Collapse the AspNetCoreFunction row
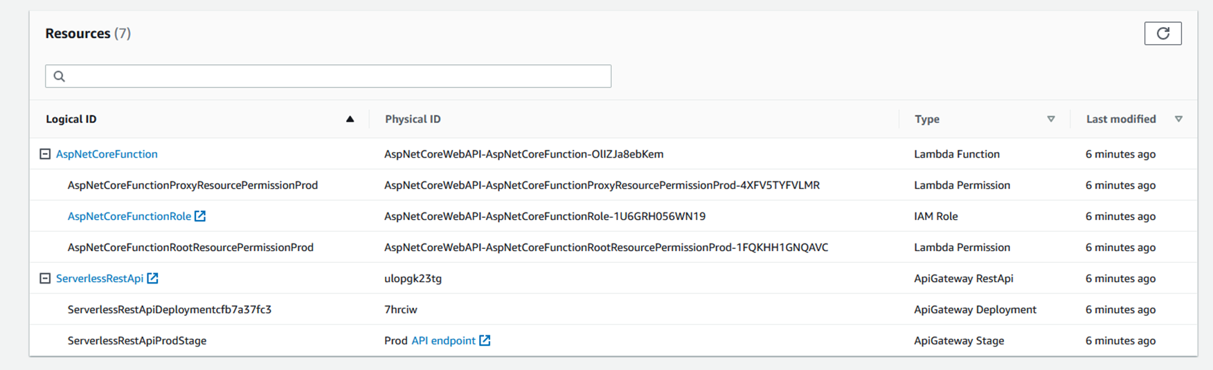 click(45, 154)
